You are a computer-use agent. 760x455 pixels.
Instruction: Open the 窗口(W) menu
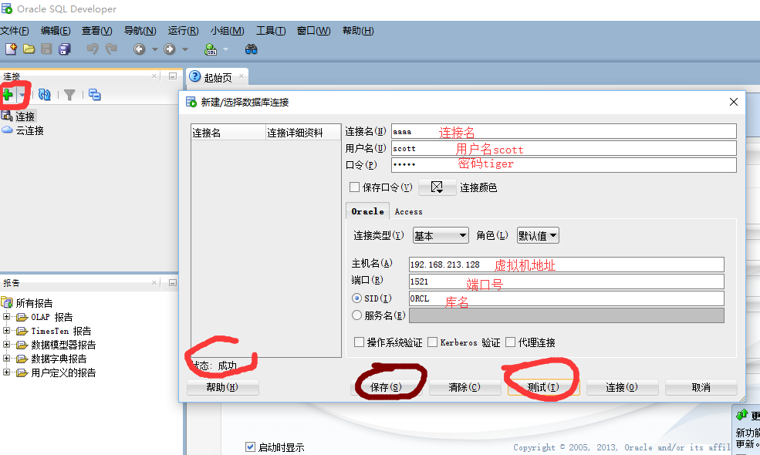tap(313, 31)
